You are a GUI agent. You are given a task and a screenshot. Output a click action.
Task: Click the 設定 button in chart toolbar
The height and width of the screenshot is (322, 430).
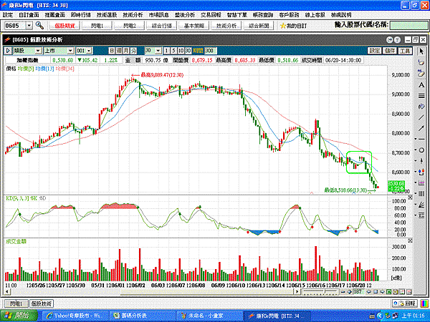point(375,51)
